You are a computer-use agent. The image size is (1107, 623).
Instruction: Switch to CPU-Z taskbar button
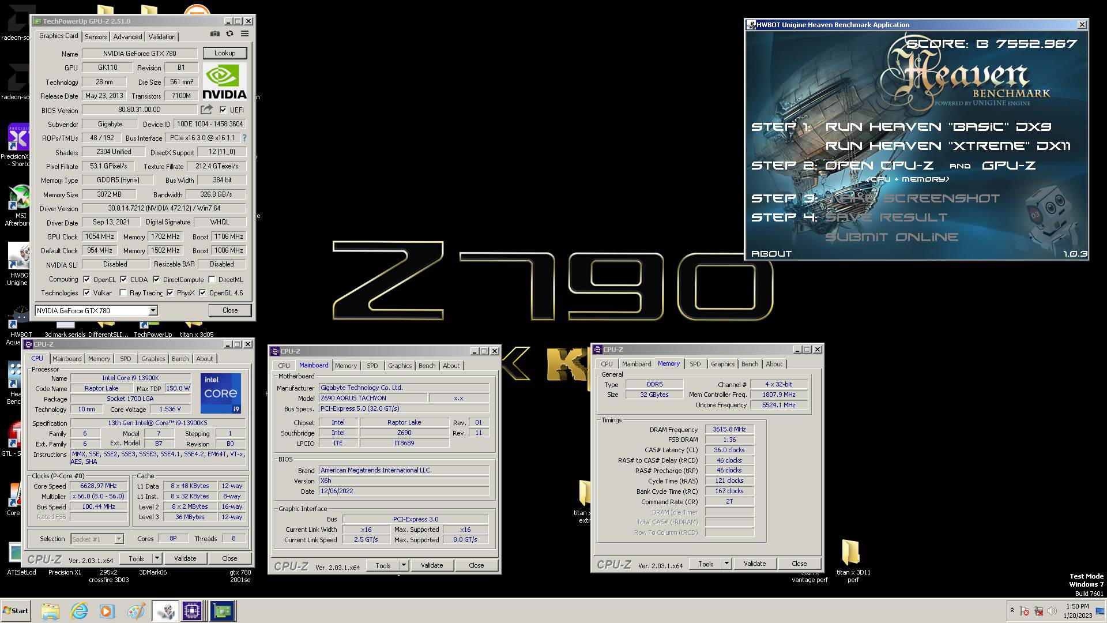tap(192, 611)
